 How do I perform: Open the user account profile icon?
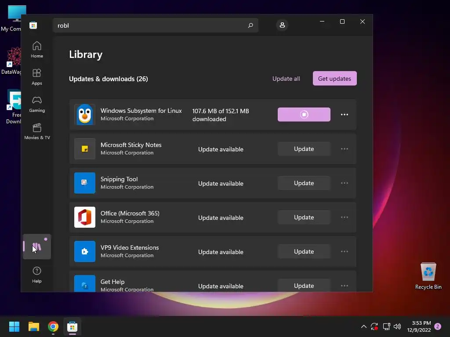point(282,25)
